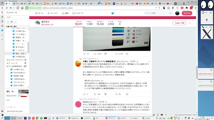214x120 pixels.
Task: Open the page actions icon
Action: point(166,115)
